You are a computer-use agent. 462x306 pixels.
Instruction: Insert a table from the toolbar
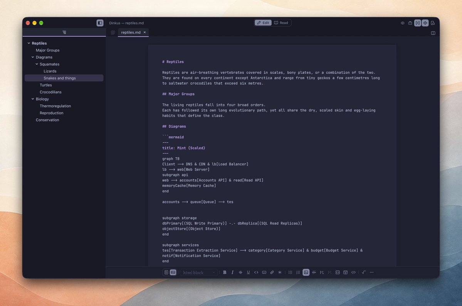tap(345, 272)
